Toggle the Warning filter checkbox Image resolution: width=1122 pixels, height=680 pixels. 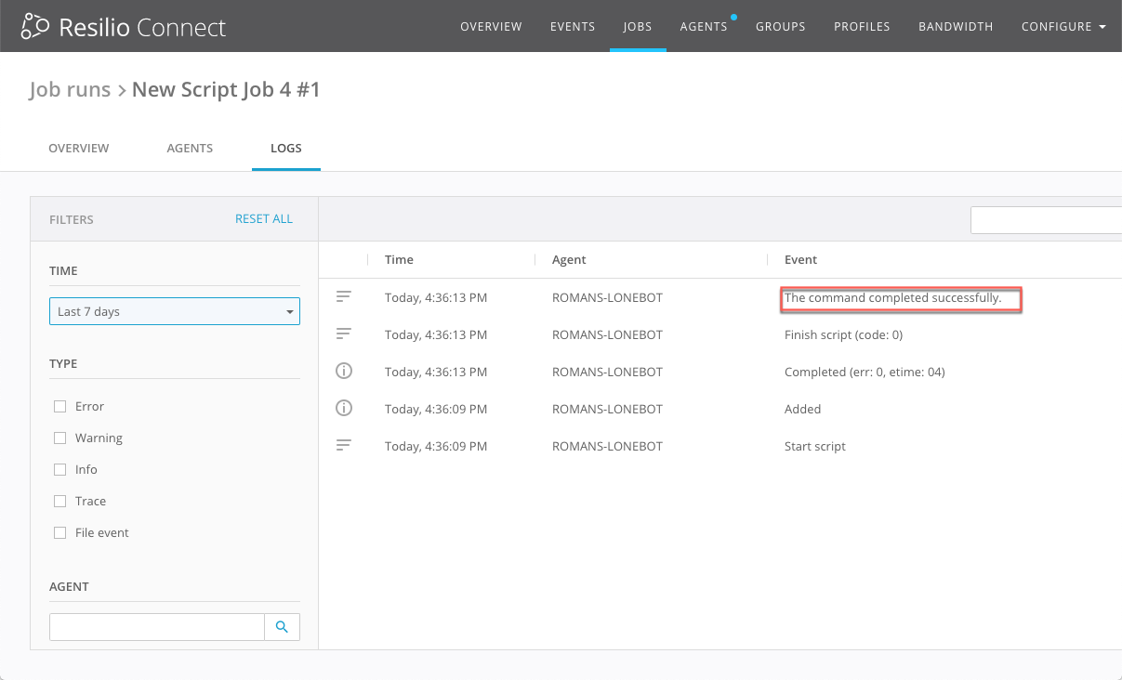pos(60,438)
